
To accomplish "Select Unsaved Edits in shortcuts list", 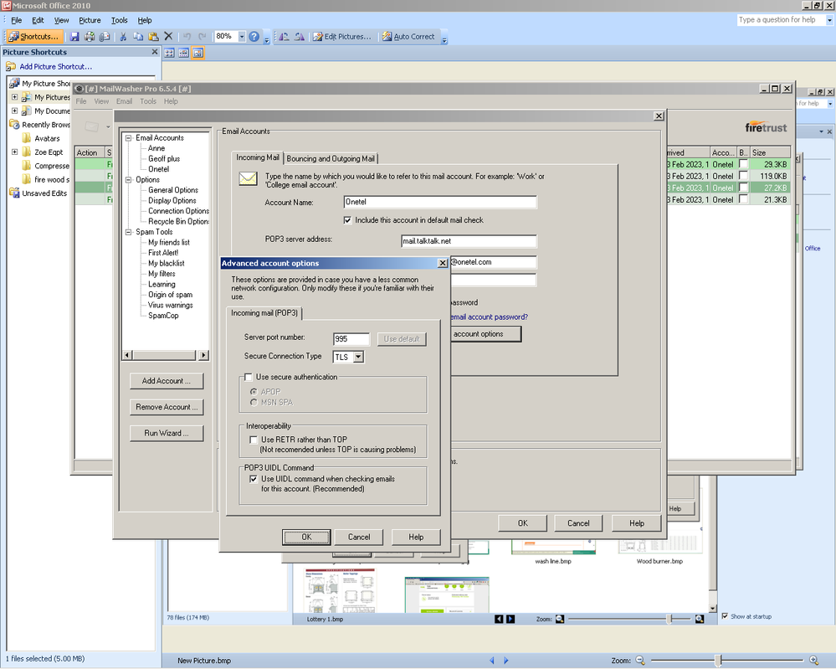I will pyautogui.click(x=44, y=193).
